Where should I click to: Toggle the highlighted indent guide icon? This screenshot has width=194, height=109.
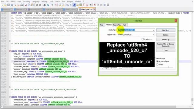tap(74, 5)
